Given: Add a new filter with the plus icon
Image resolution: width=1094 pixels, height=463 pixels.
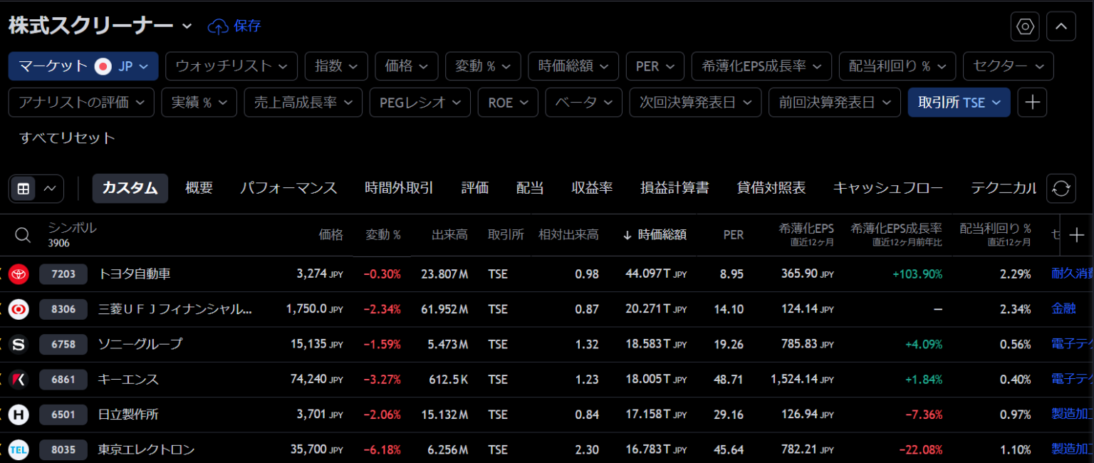Looking at the screenshot, I should pos(1032,102).
